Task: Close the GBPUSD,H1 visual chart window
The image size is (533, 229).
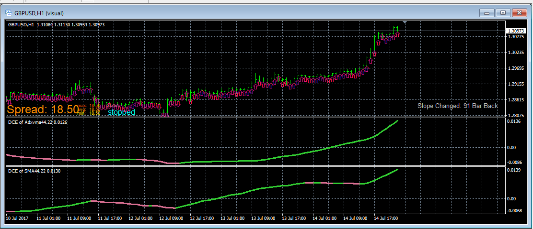Action: click(x=519, y=13)
